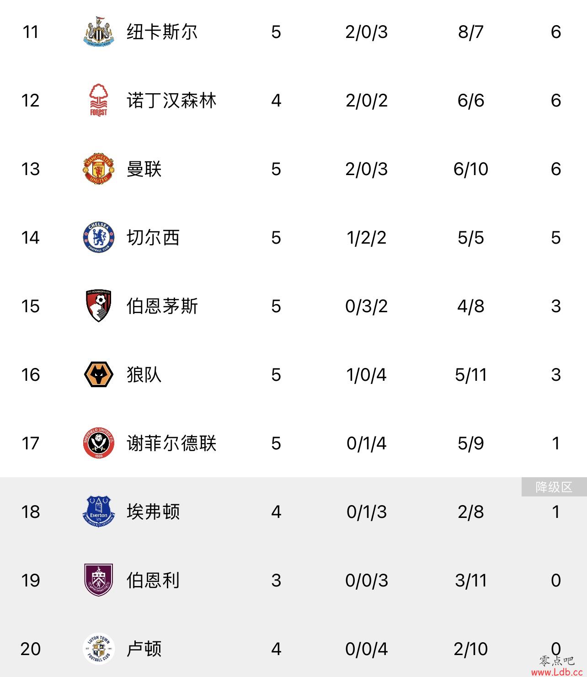
Task: Select the Sheffield United crest
Action: click(99, 443)
